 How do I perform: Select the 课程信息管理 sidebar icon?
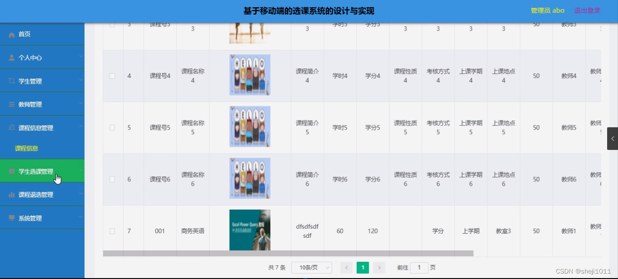pos(12,127)
